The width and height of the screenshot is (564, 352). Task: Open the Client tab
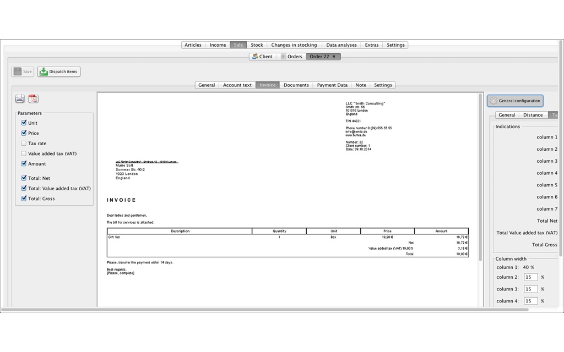pos(263,57)
